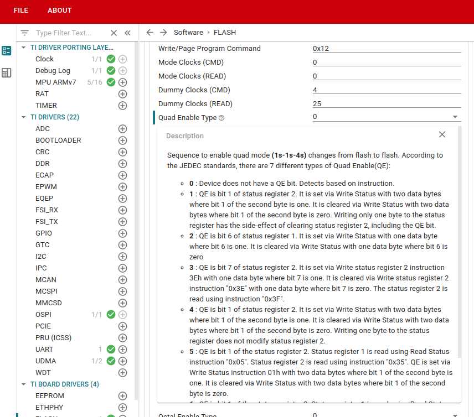The height and width of the screenshot is (417, 474).
Task: Click the plus icon beside MCAN
Action: tap(123, 280)
